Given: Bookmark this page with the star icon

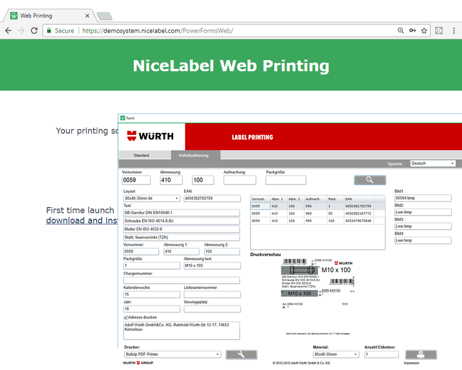Looking at the screenshot, I should pos(424,30).
